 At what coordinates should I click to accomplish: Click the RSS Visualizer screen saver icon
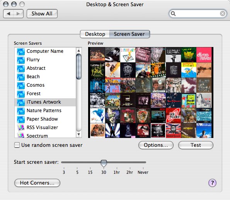click(x=21, y=128)
